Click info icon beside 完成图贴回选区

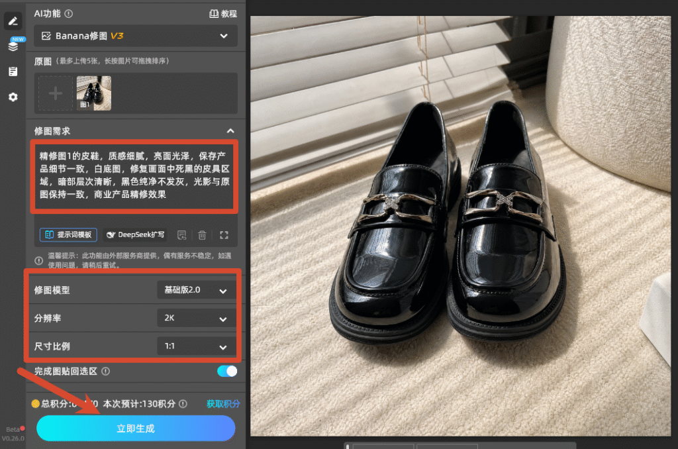pyautogui.click(x=105, y=371)
